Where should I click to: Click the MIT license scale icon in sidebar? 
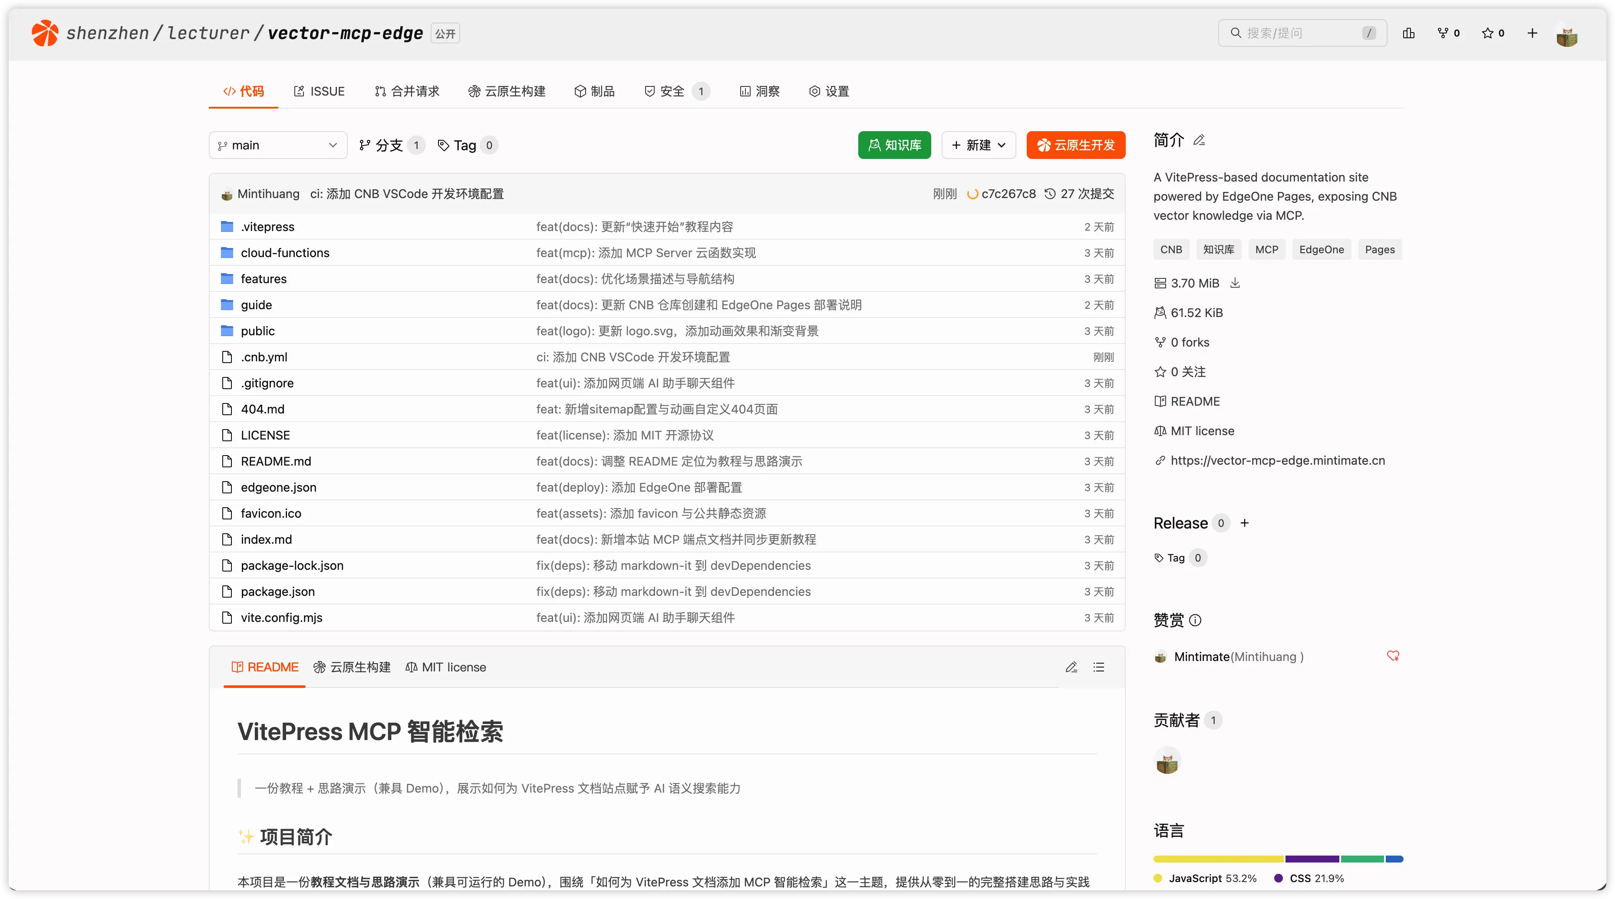(x=1160, y=431)
